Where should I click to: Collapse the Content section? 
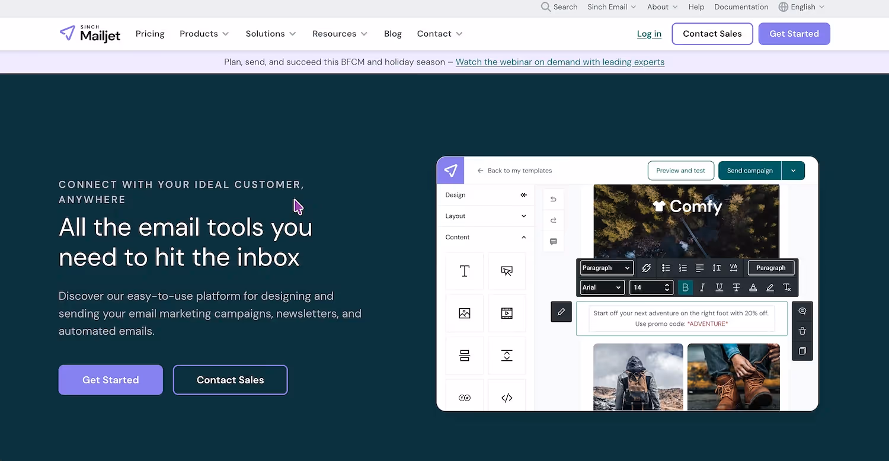(485, 237)
